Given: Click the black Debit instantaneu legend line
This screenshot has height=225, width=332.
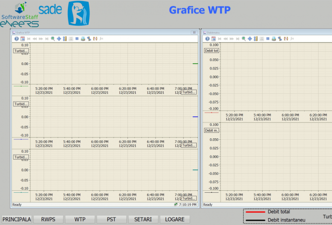Looking at the screenshot, I should pos(255,219).
